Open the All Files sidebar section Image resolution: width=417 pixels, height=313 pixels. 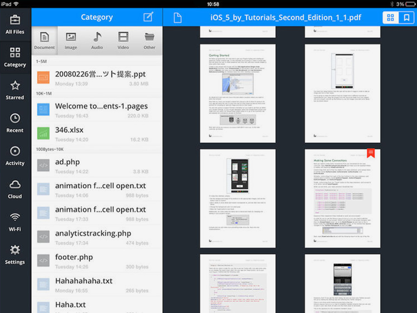(15, 24)
